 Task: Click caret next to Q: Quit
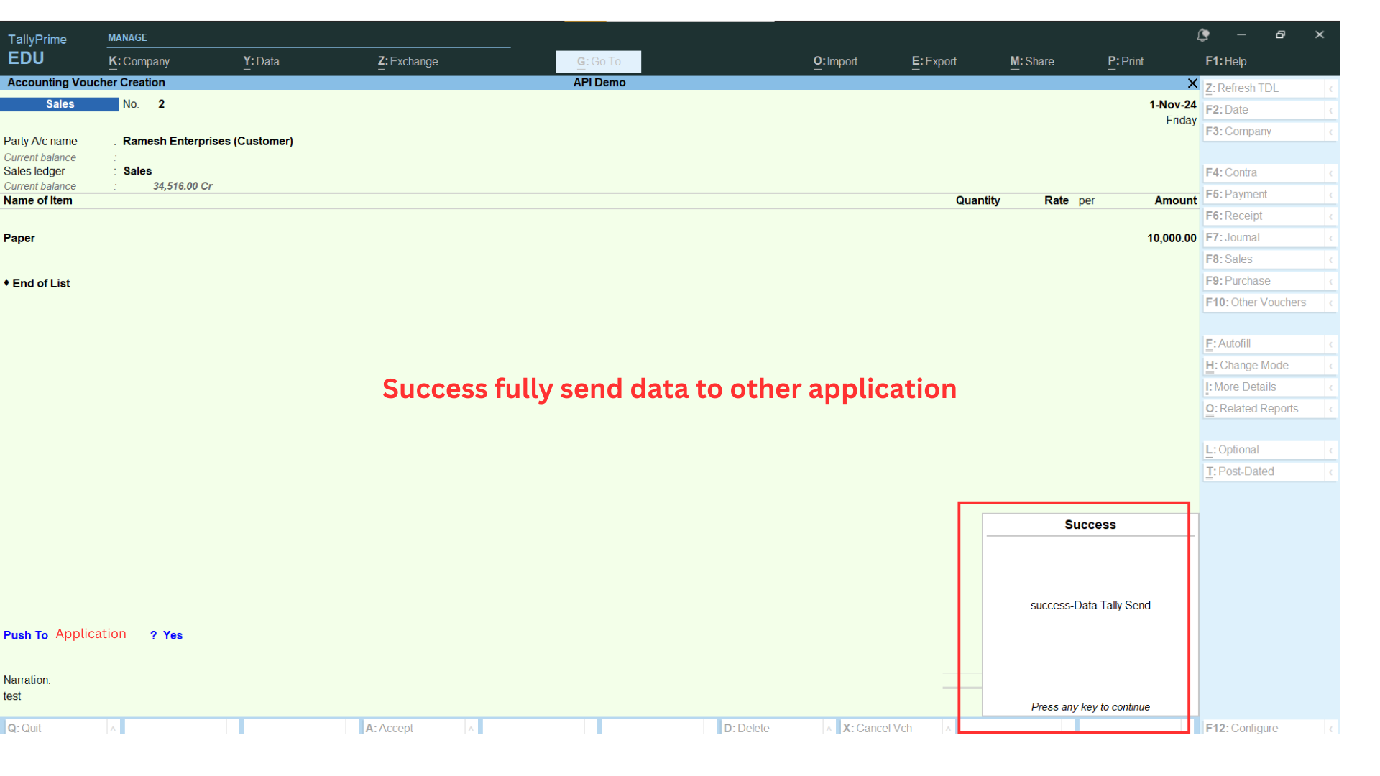pos(113,729)
